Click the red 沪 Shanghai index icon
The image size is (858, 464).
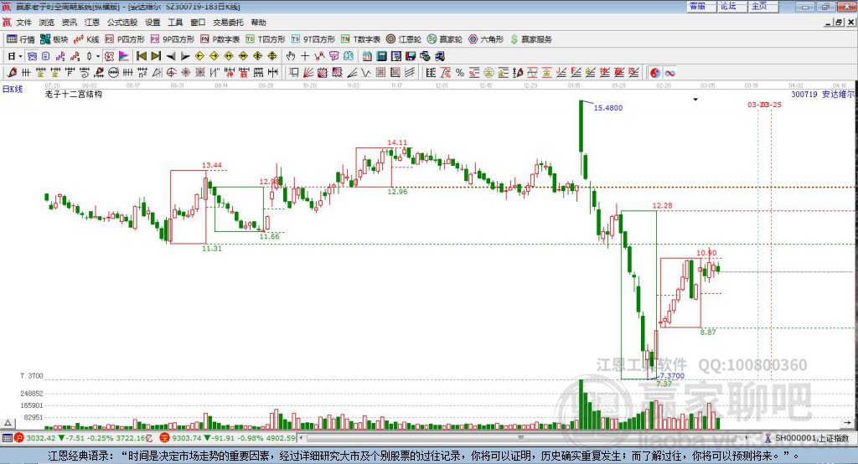19,438
